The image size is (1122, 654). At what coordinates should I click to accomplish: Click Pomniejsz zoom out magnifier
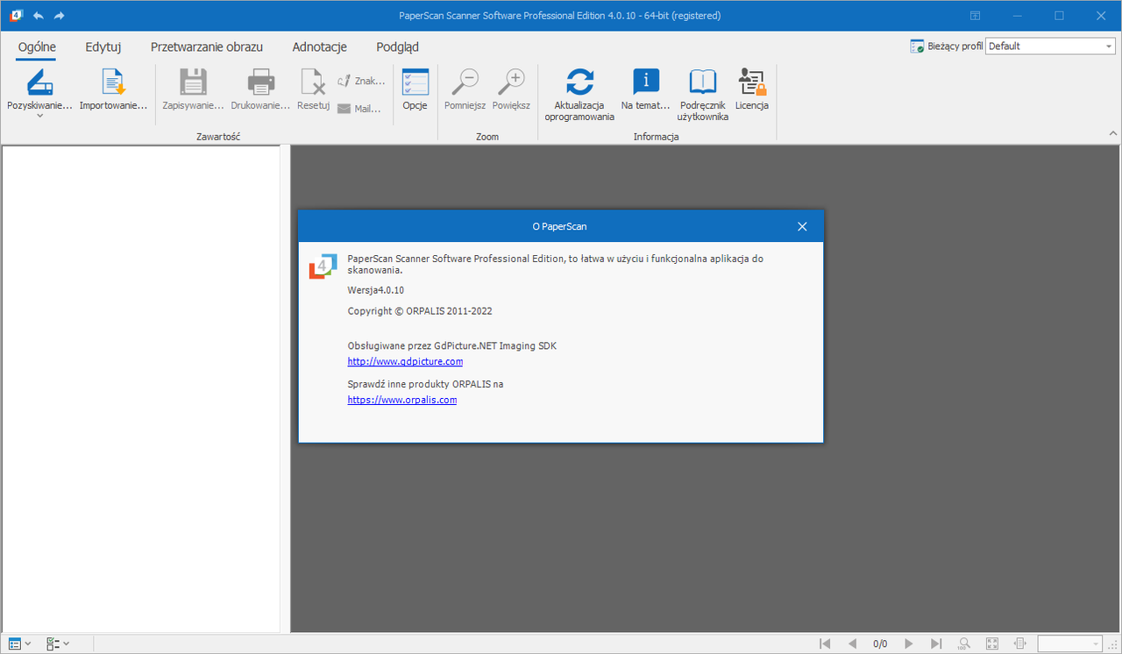[x=465, y=82]
